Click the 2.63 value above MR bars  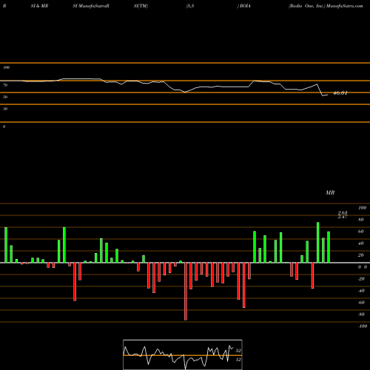click(343, 212)
